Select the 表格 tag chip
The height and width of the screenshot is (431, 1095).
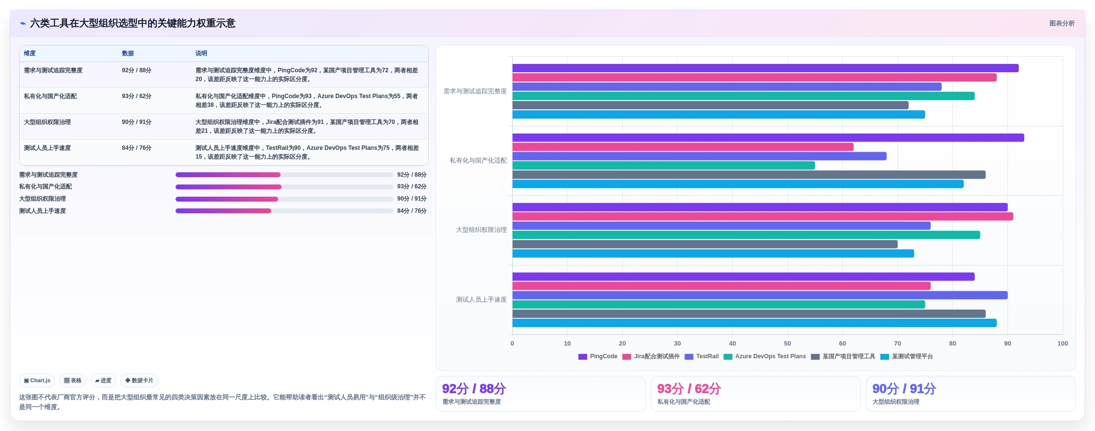pyautogui.click(x=73, y=381)
